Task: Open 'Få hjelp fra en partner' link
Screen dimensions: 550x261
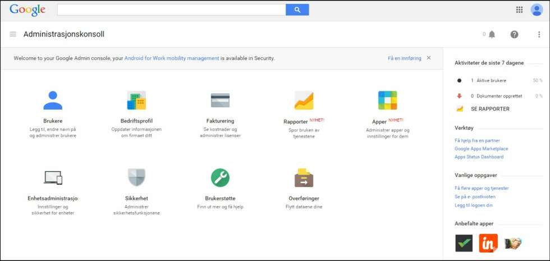Action: coord(477,140)
